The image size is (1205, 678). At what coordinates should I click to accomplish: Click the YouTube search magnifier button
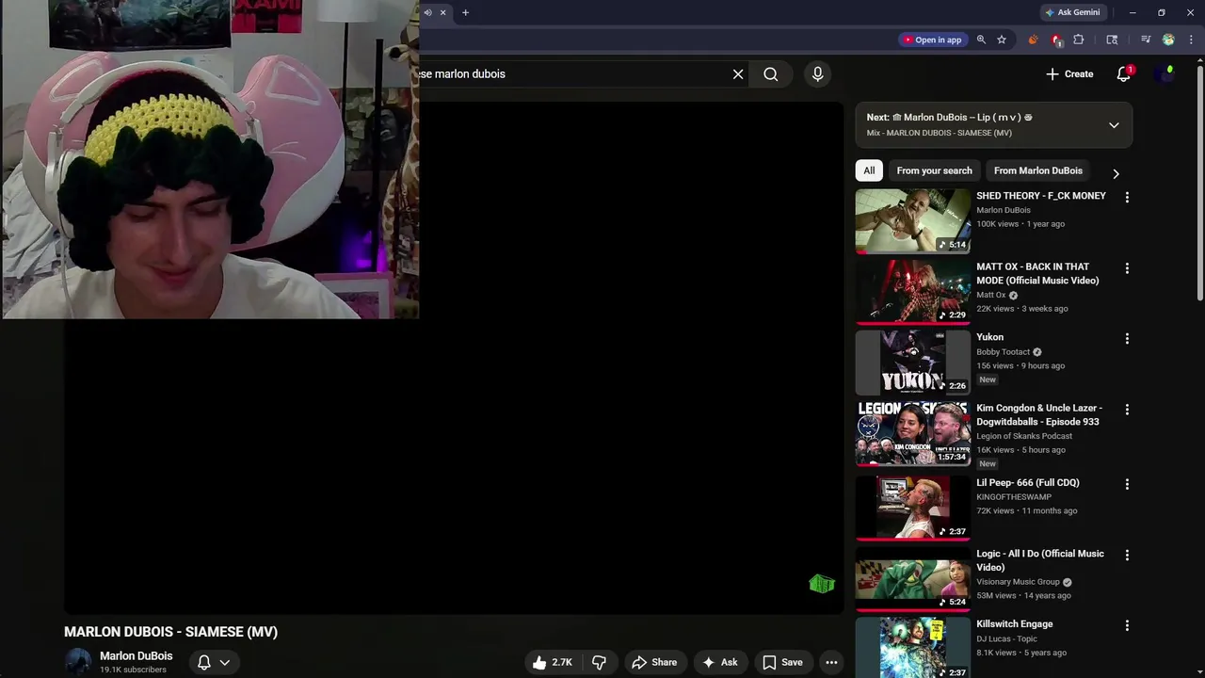771,74
